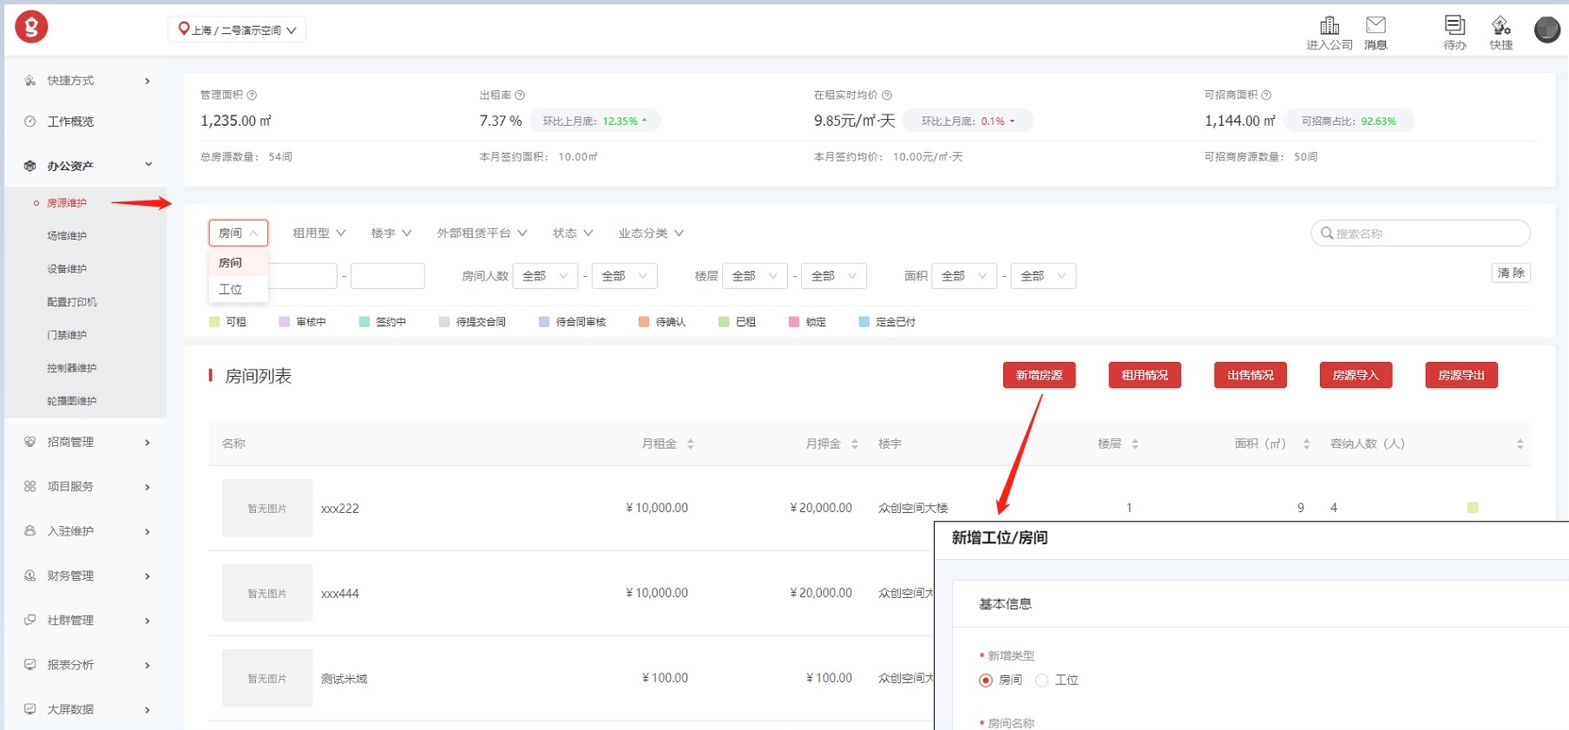
Task: Open the 待办 to-do list icon
Action: [1454, 25]
